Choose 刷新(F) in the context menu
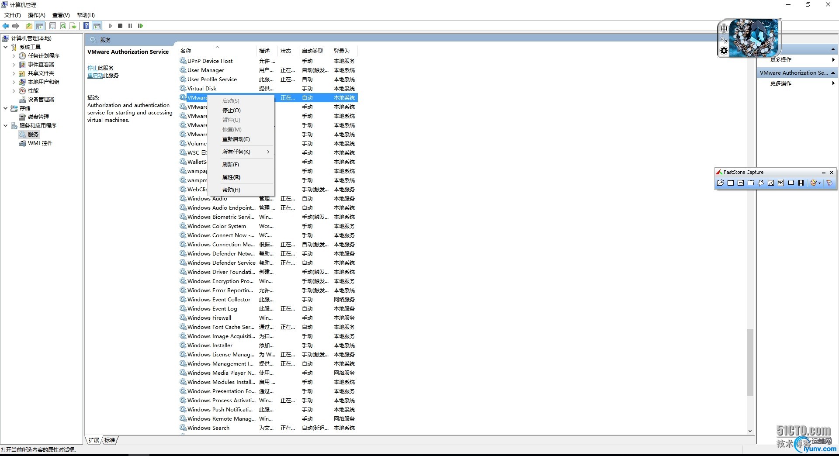The width and height of the screenshot is (839, 456). [x=241, y=165]
